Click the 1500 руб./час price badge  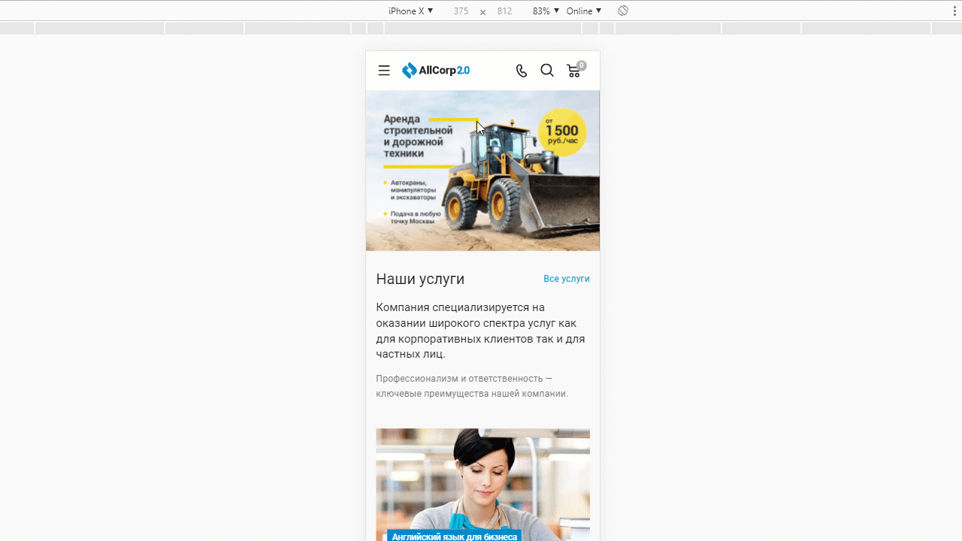pos(561,131)
